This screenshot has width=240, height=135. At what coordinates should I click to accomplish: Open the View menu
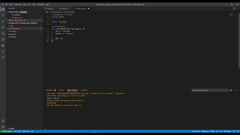(25, 4)
